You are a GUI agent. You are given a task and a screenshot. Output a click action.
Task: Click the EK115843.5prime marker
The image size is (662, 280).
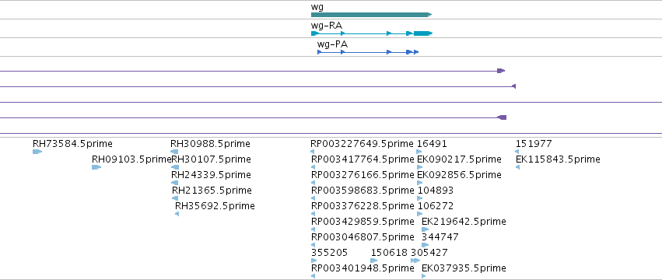point(517,167)
